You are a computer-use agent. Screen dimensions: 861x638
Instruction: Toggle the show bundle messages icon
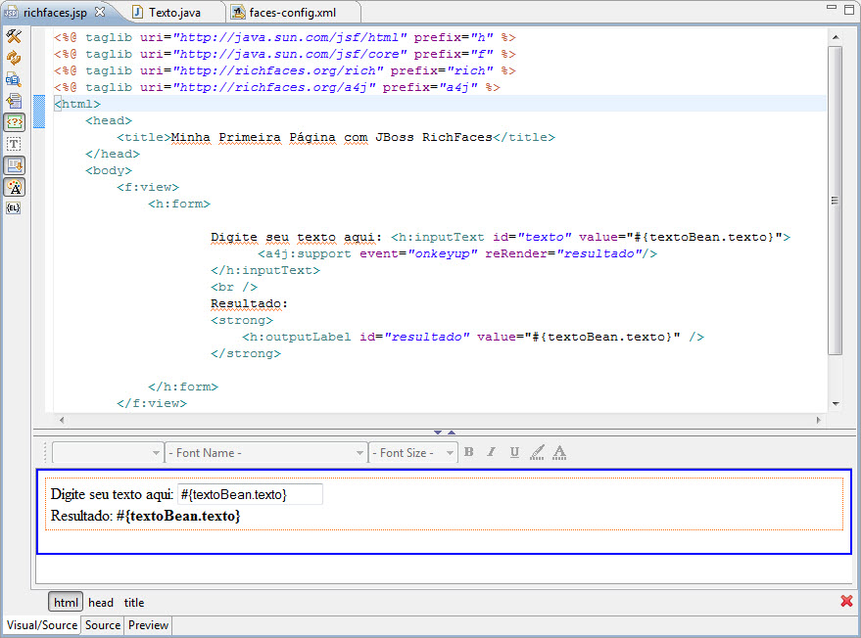pyautogui.click(x=14, y=165)
